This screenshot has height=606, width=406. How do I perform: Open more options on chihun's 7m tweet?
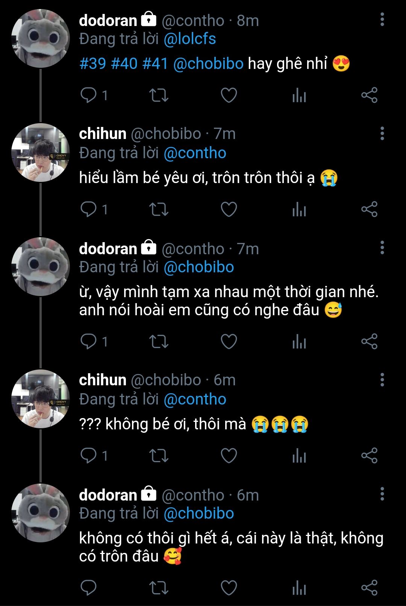pos(382,133)
